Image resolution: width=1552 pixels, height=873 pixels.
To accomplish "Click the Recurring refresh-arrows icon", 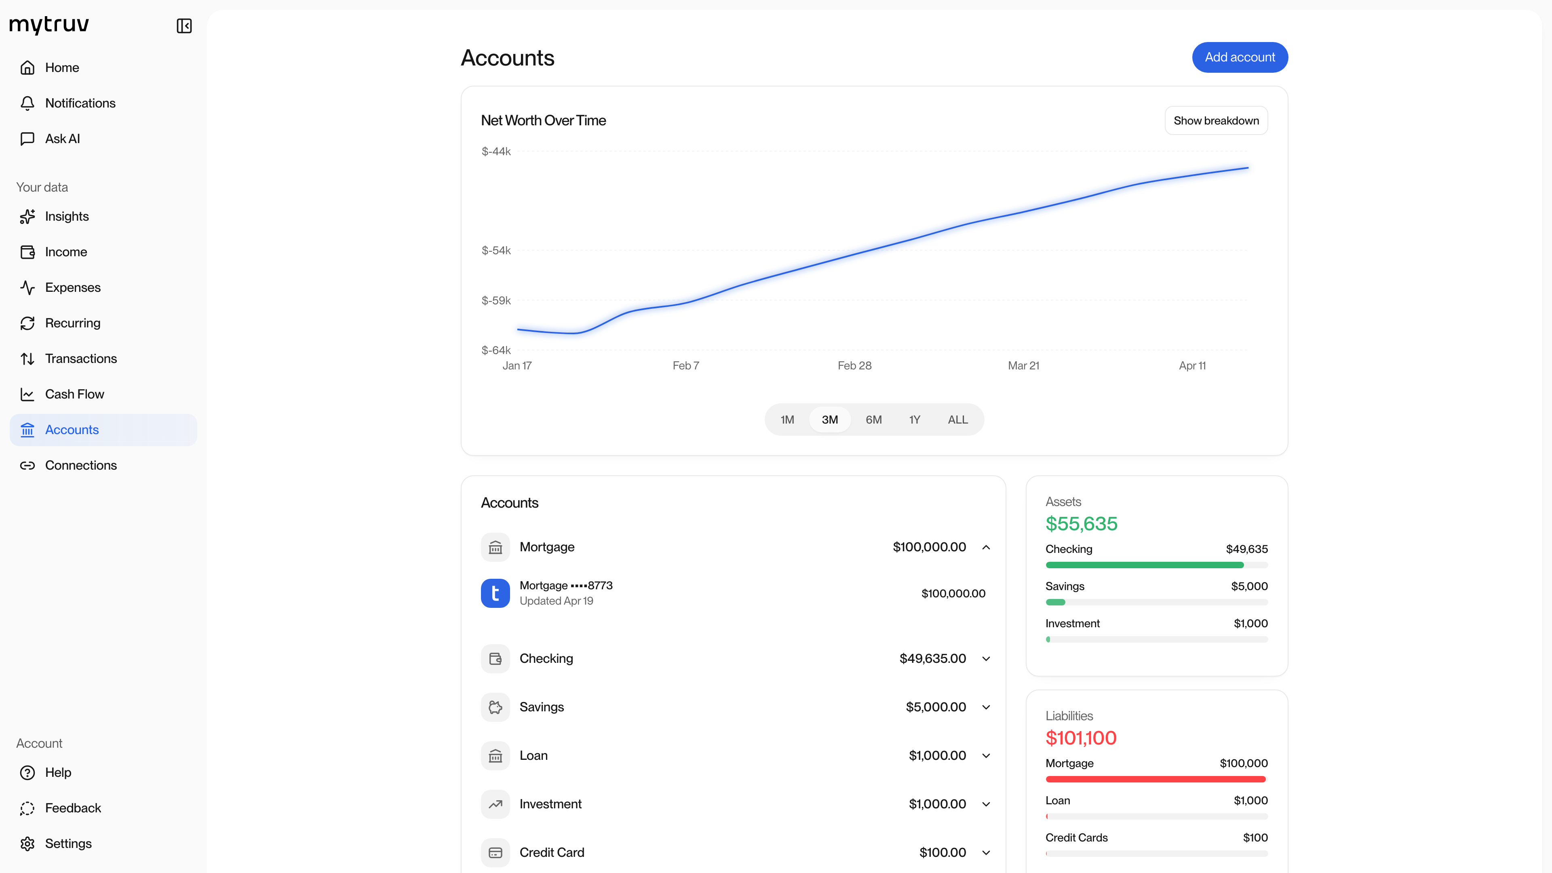I will point(27,323).
